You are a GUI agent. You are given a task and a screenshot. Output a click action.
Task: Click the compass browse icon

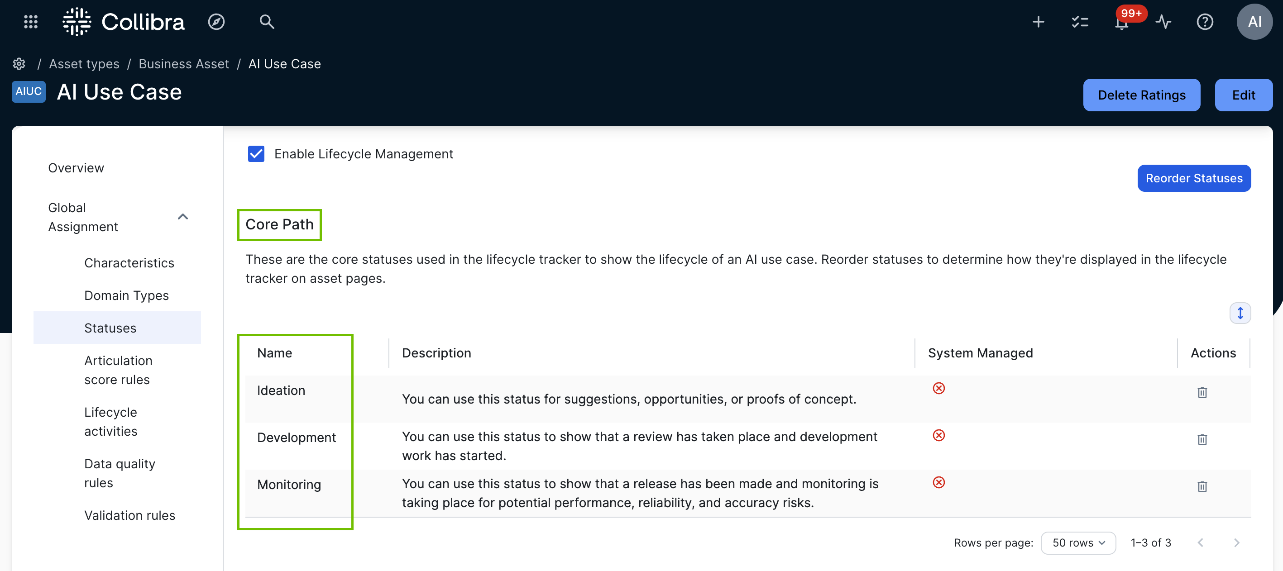pyautogui.click(x=216, y=22)
